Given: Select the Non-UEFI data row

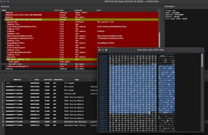Looking at the screenshot, I should pos(49,64).
